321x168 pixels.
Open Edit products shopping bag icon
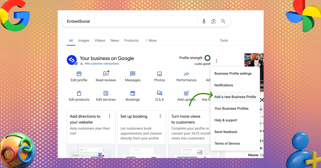tap(79, 93)
